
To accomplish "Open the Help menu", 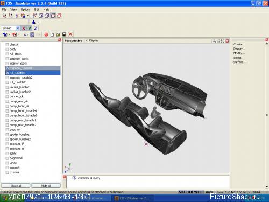I will click(x=46, y=10).
